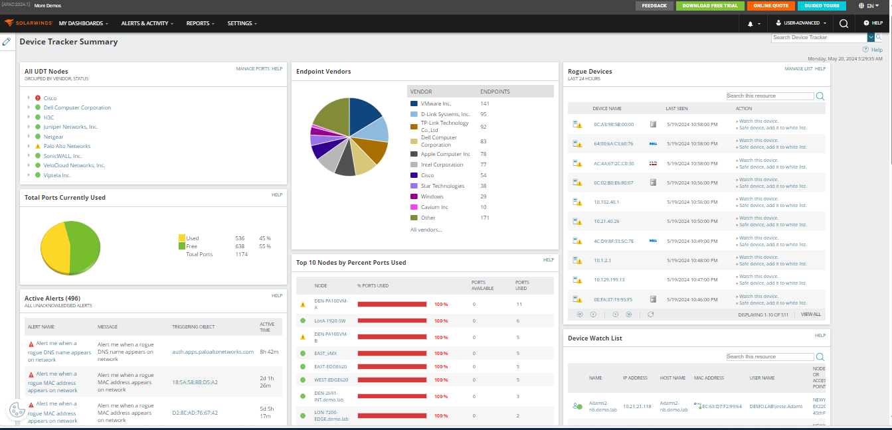Expand the Cisco vendor node group
This screenshot has height=430, width=892.
(29, 98)
